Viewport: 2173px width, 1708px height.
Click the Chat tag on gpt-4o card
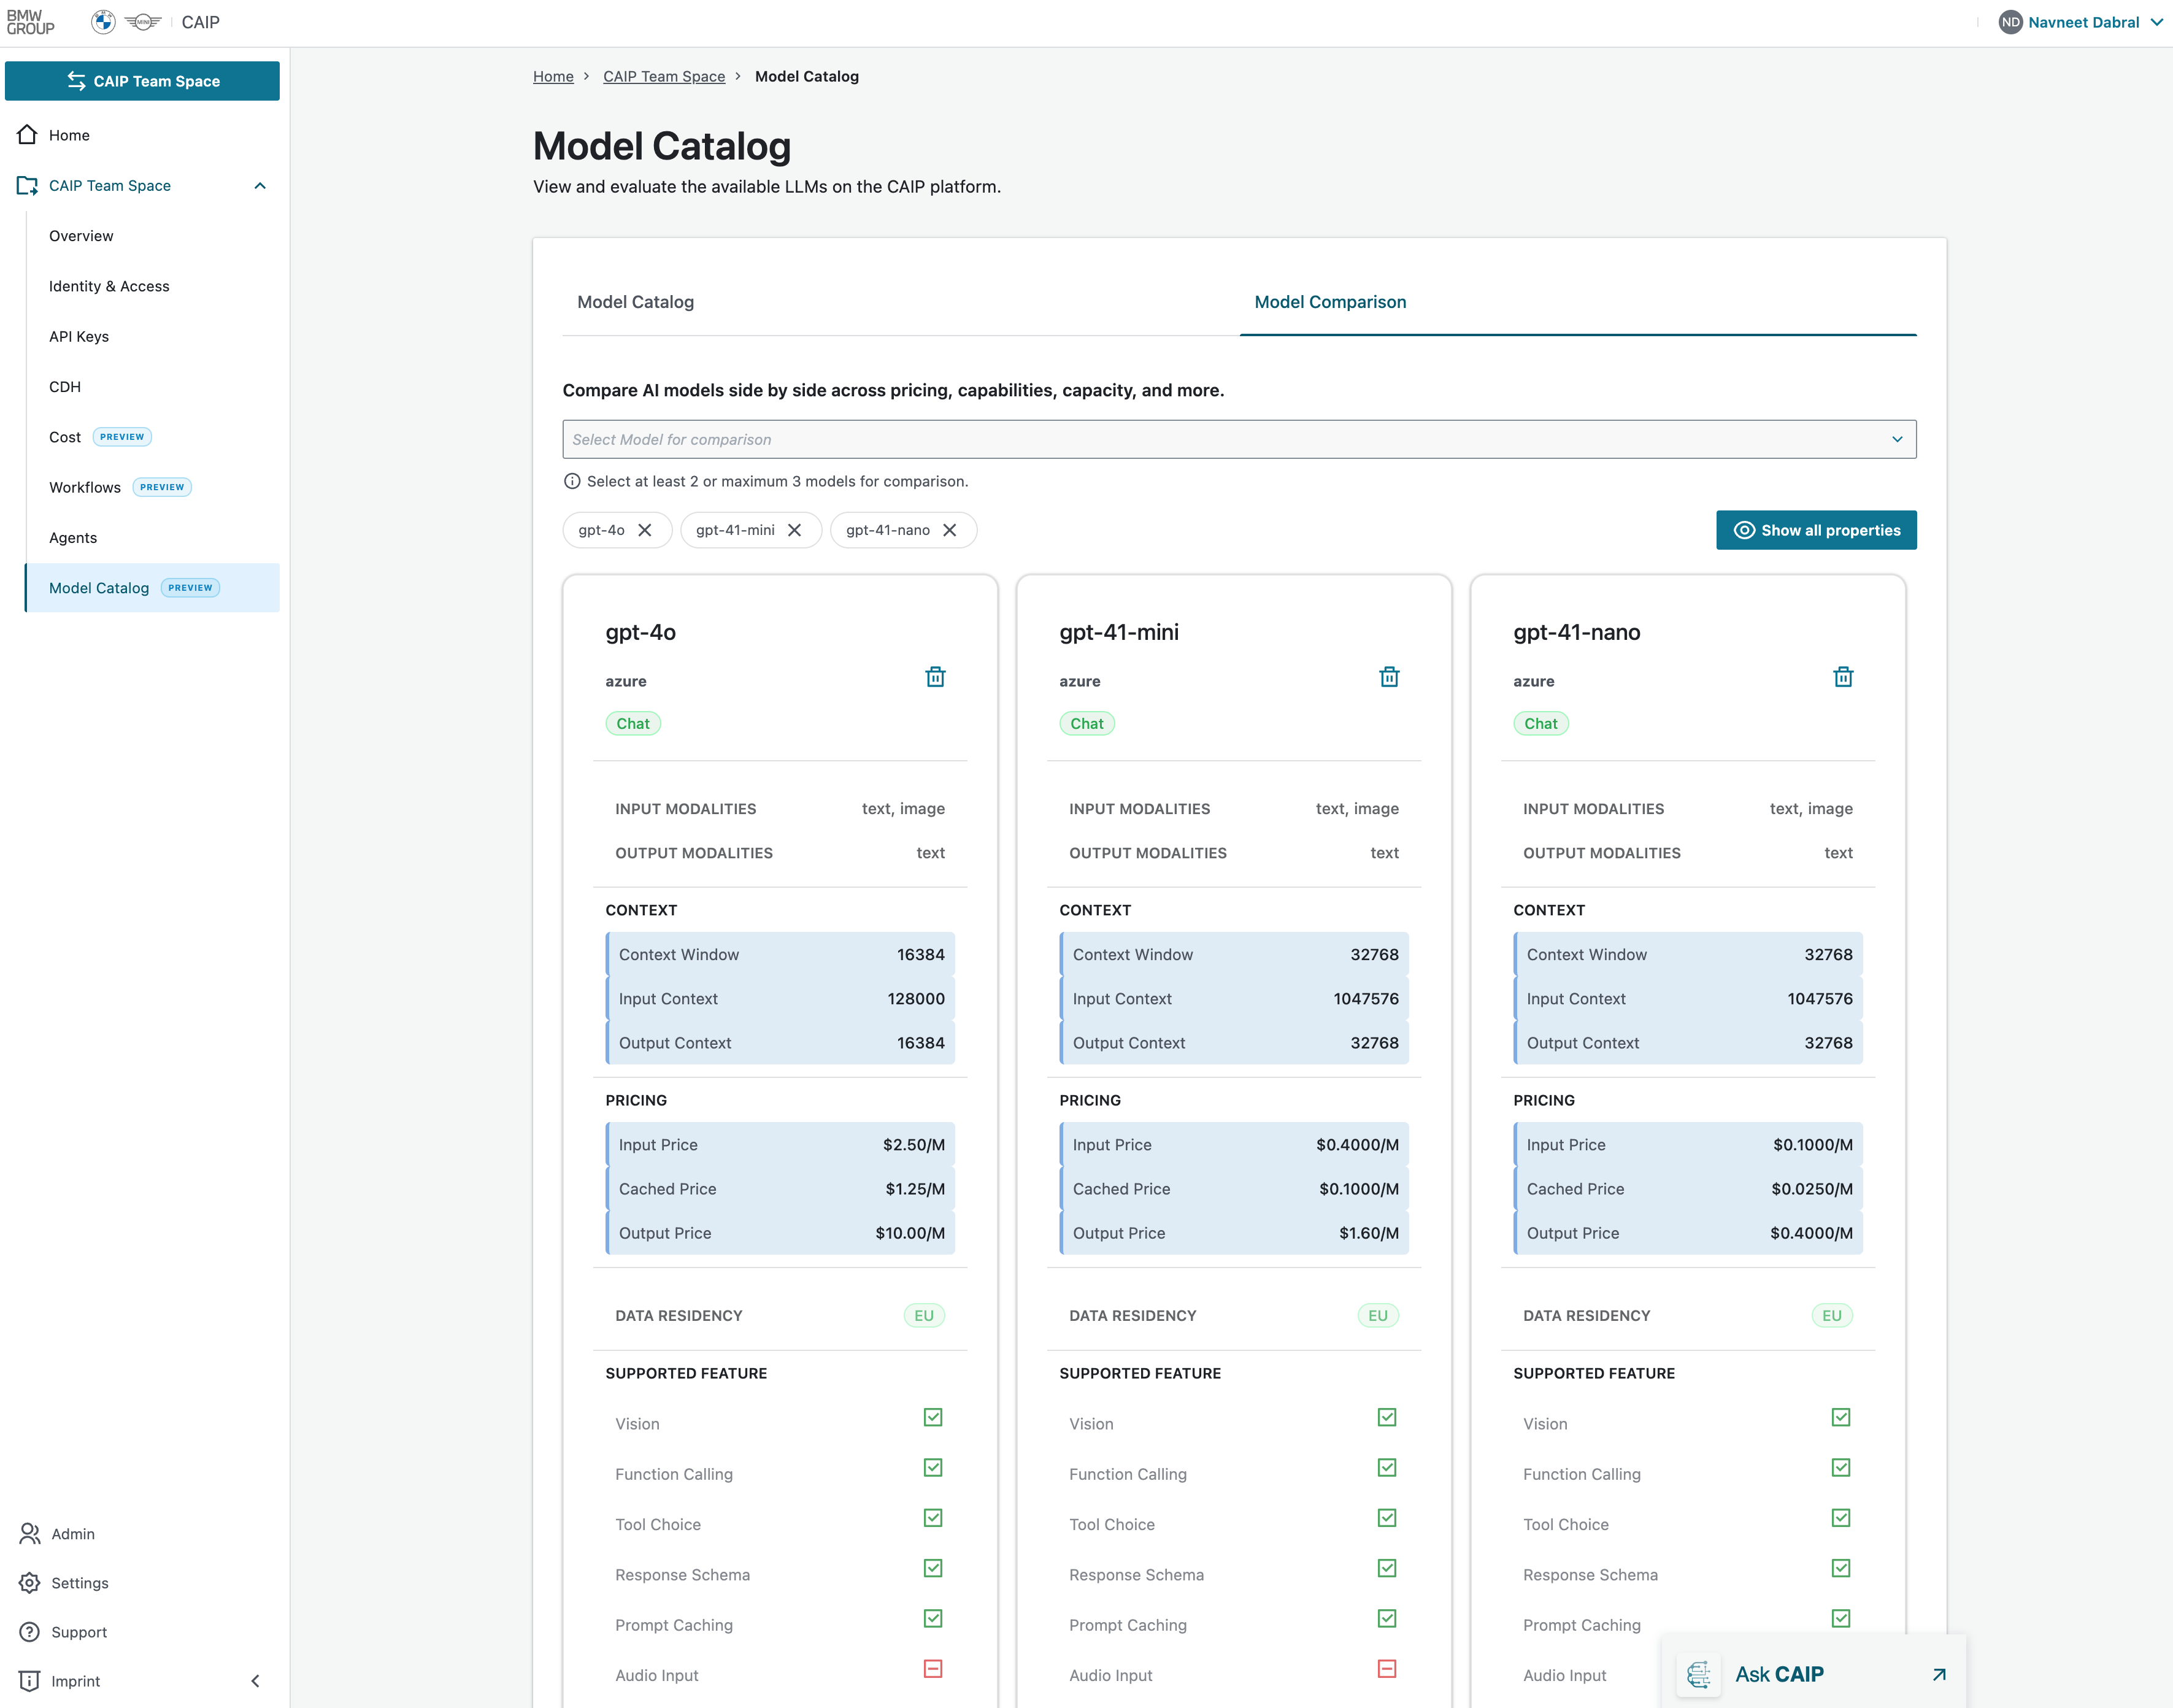pyautogui.click(x=633, y=724)
